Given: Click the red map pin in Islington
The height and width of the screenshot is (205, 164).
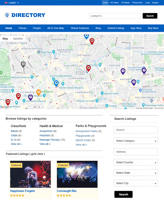Looking at the screenshot, I should pos(92,41).
